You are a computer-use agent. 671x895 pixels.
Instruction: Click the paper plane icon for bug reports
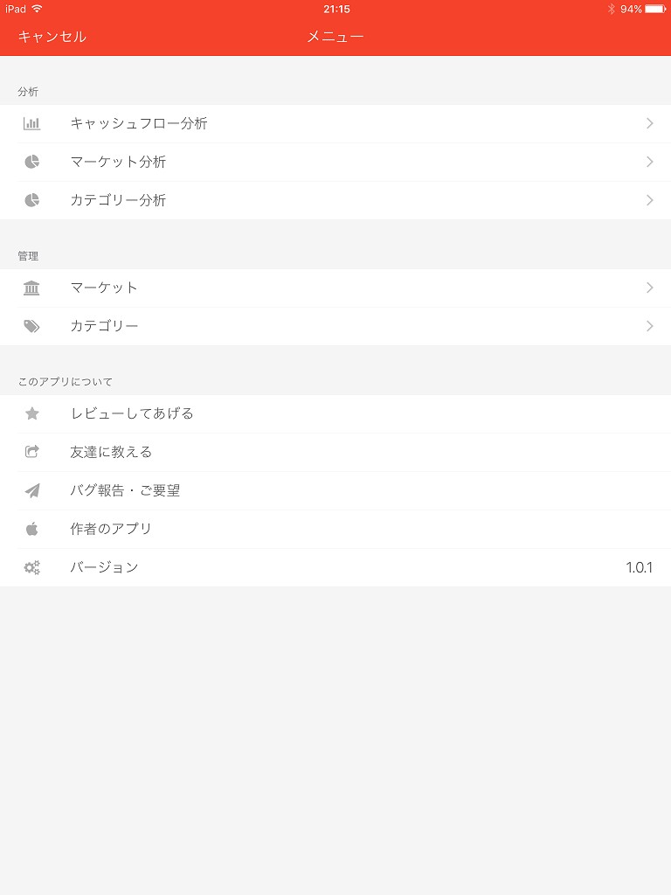click(31, 490)
